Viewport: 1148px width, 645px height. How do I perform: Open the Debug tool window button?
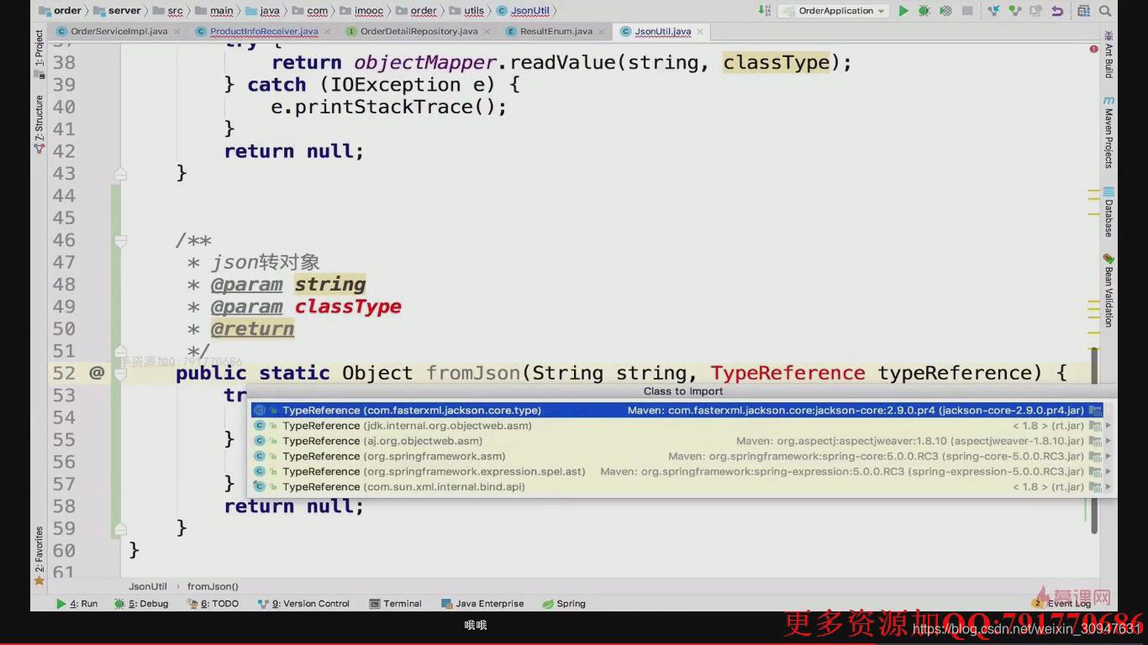(141, 603)
